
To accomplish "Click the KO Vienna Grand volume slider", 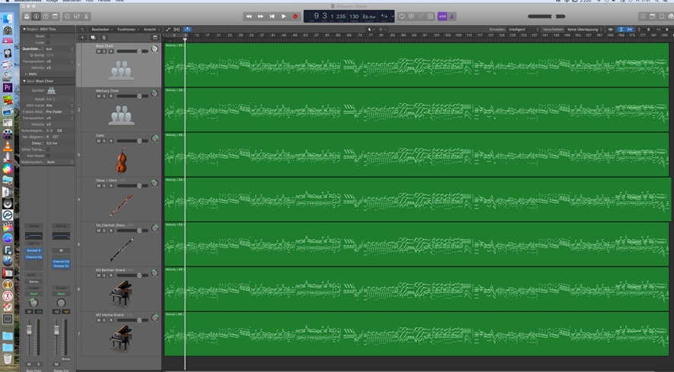I will [x=132, y=320].
